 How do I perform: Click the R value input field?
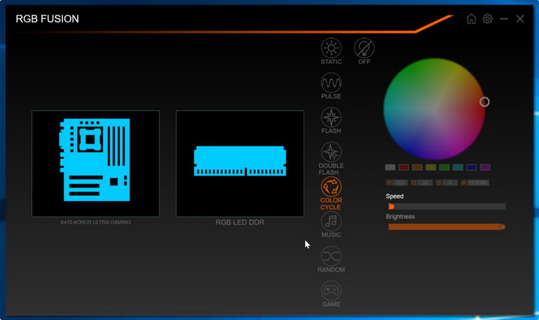point(402,183)
